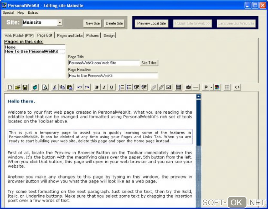268x209 pixels.
Task: Insert media with the film strip icon
Action: (x=178, y=87)
